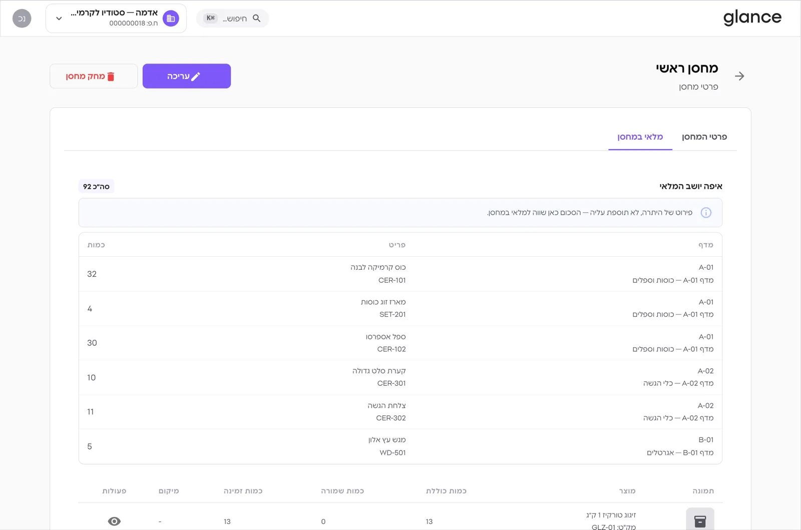Click the red trash icon
Screen dimensions: 801x530
coord(111,77)
